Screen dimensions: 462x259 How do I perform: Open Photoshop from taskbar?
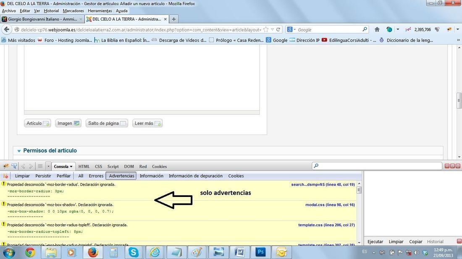coord(260,252)
